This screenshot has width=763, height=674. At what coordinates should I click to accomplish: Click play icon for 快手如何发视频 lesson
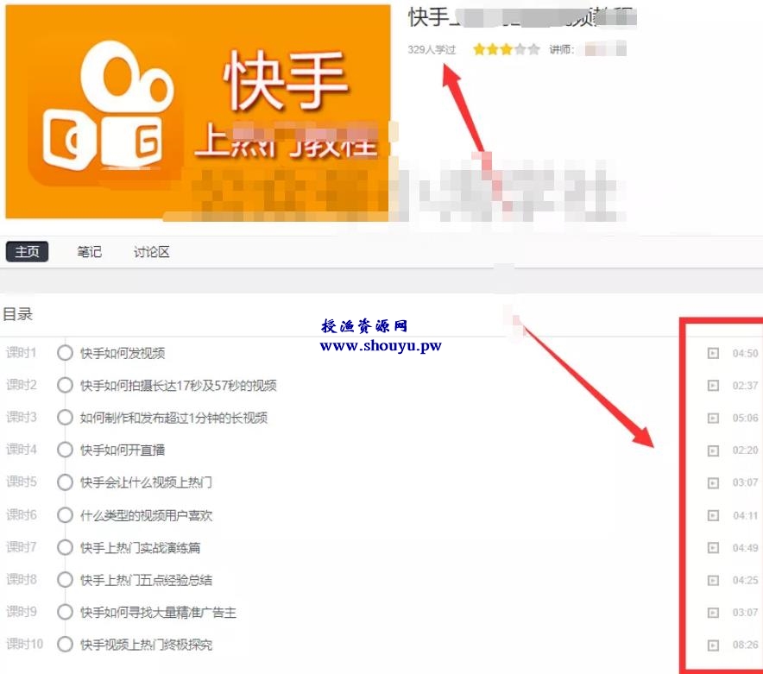pos(713,353)
